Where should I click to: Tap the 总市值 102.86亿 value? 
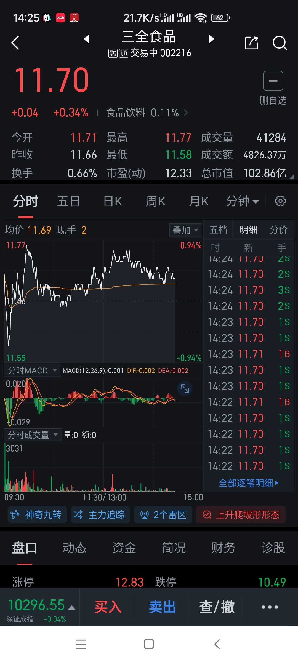pyautogui.click(x=265, y=173)
